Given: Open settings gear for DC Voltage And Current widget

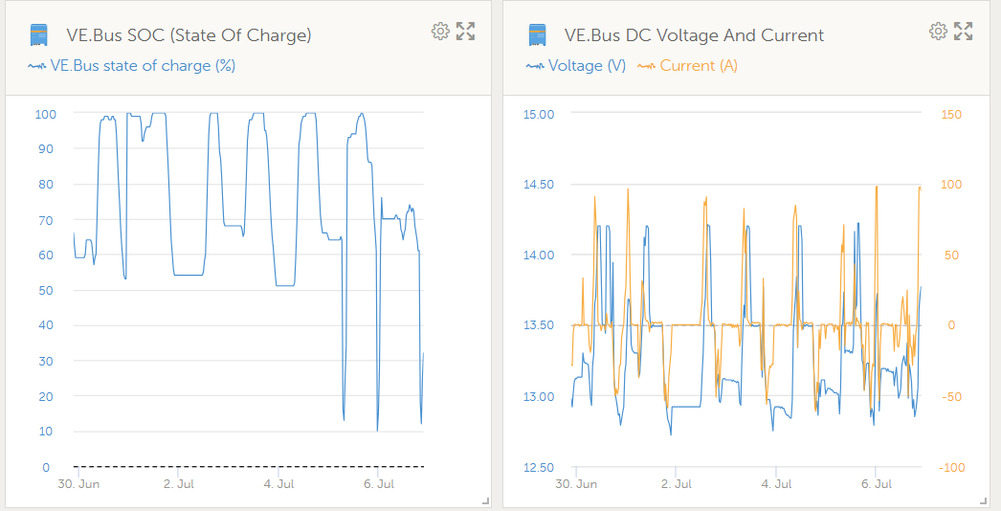Looking at the screenshot, I should [x=938, y=32].
